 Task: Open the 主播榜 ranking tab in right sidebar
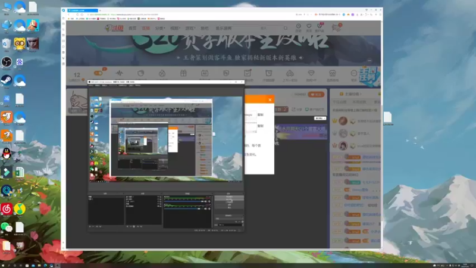(350, 94)
